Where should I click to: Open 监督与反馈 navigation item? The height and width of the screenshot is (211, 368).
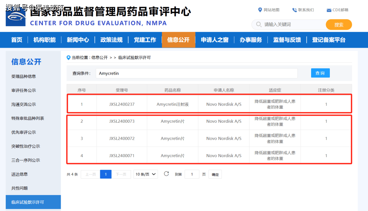[x=287, y=40]
